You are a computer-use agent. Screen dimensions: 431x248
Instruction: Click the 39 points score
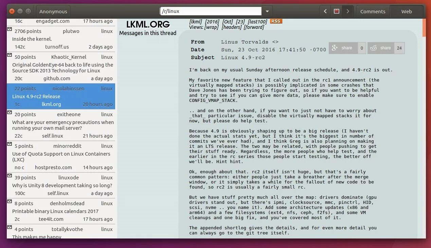(25, 178)
